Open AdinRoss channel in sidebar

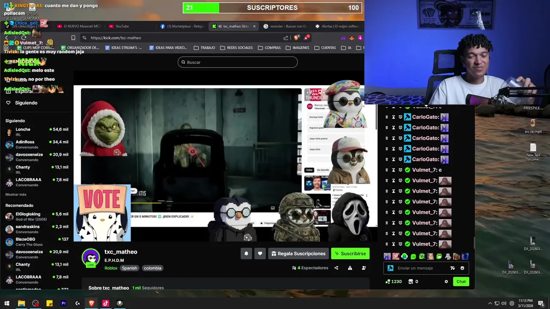coord(37,144)
